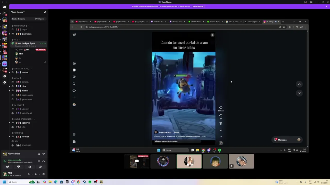Toggle the reel's sound speaker button

(x=212, y=35)
